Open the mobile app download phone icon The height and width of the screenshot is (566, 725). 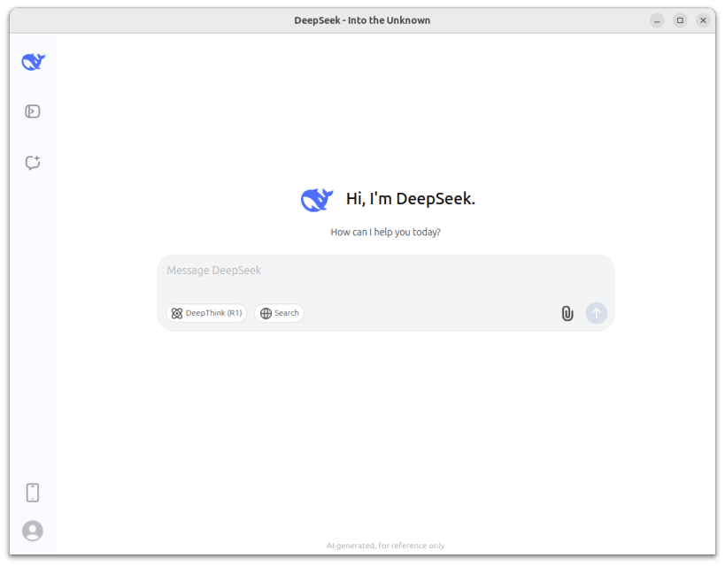(33, 493)
